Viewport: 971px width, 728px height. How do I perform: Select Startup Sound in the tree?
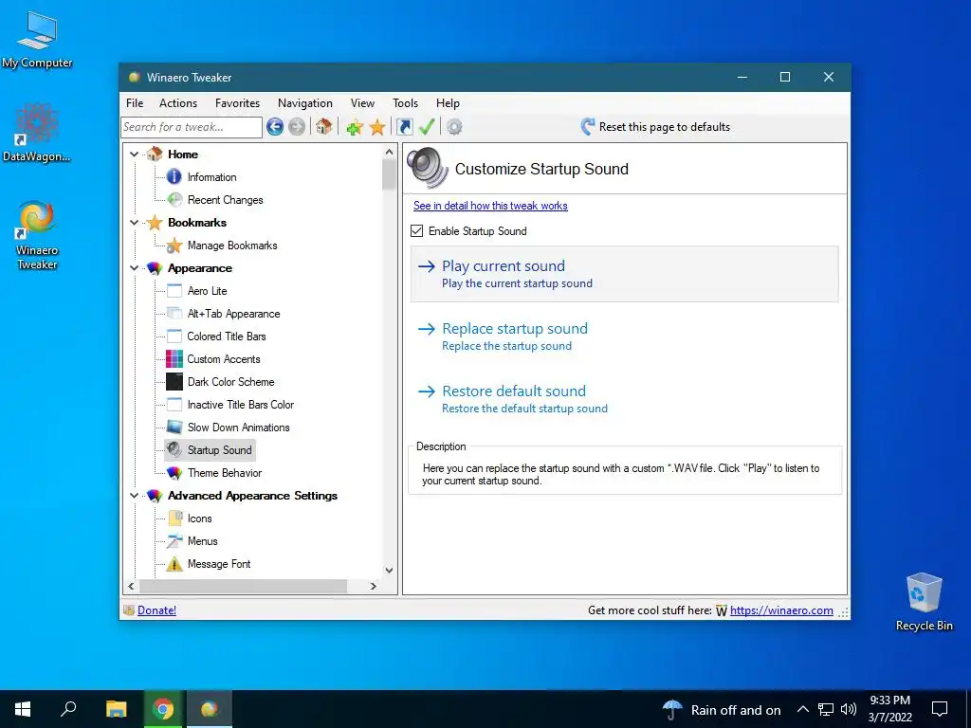[219, 450]
